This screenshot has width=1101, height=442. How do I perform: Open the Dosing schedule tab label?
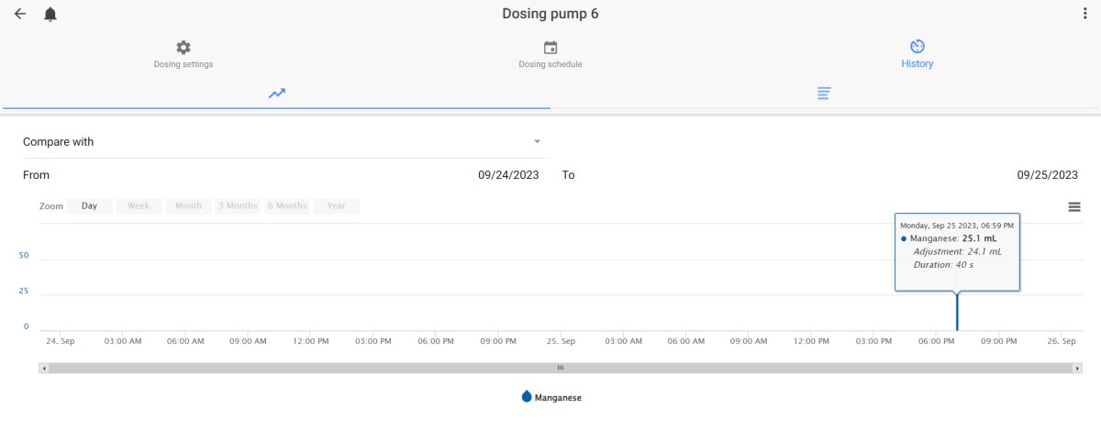pos(550,64)
